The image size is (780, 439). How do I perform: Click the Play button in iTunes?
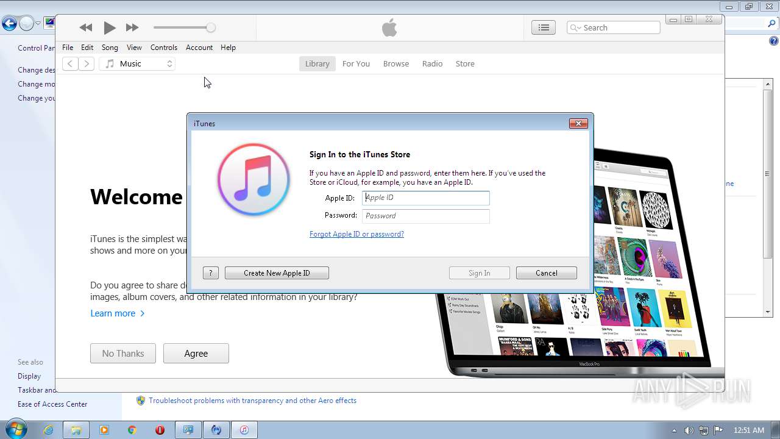tap(109, 27)
